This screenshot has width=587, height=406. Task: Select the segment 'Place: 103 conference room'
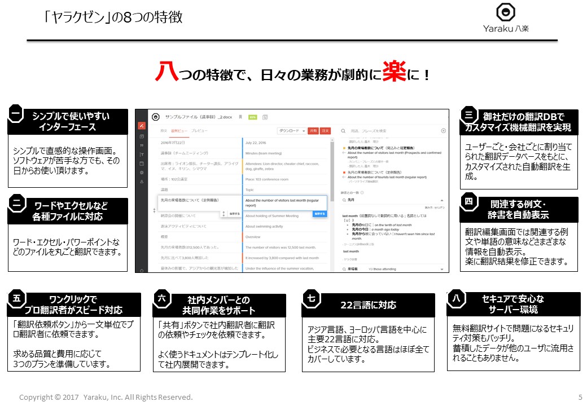[267, 179]
